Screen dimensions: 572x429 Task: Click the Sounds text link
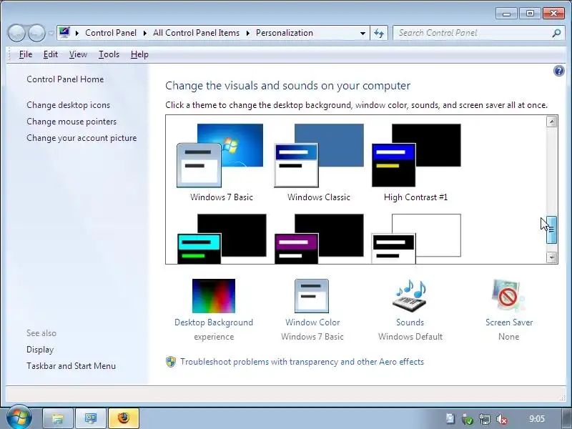click(x=410, y=322)
